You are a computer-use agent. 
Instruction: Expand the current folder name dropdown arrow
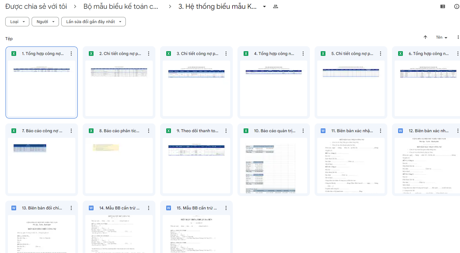[264, 6]
